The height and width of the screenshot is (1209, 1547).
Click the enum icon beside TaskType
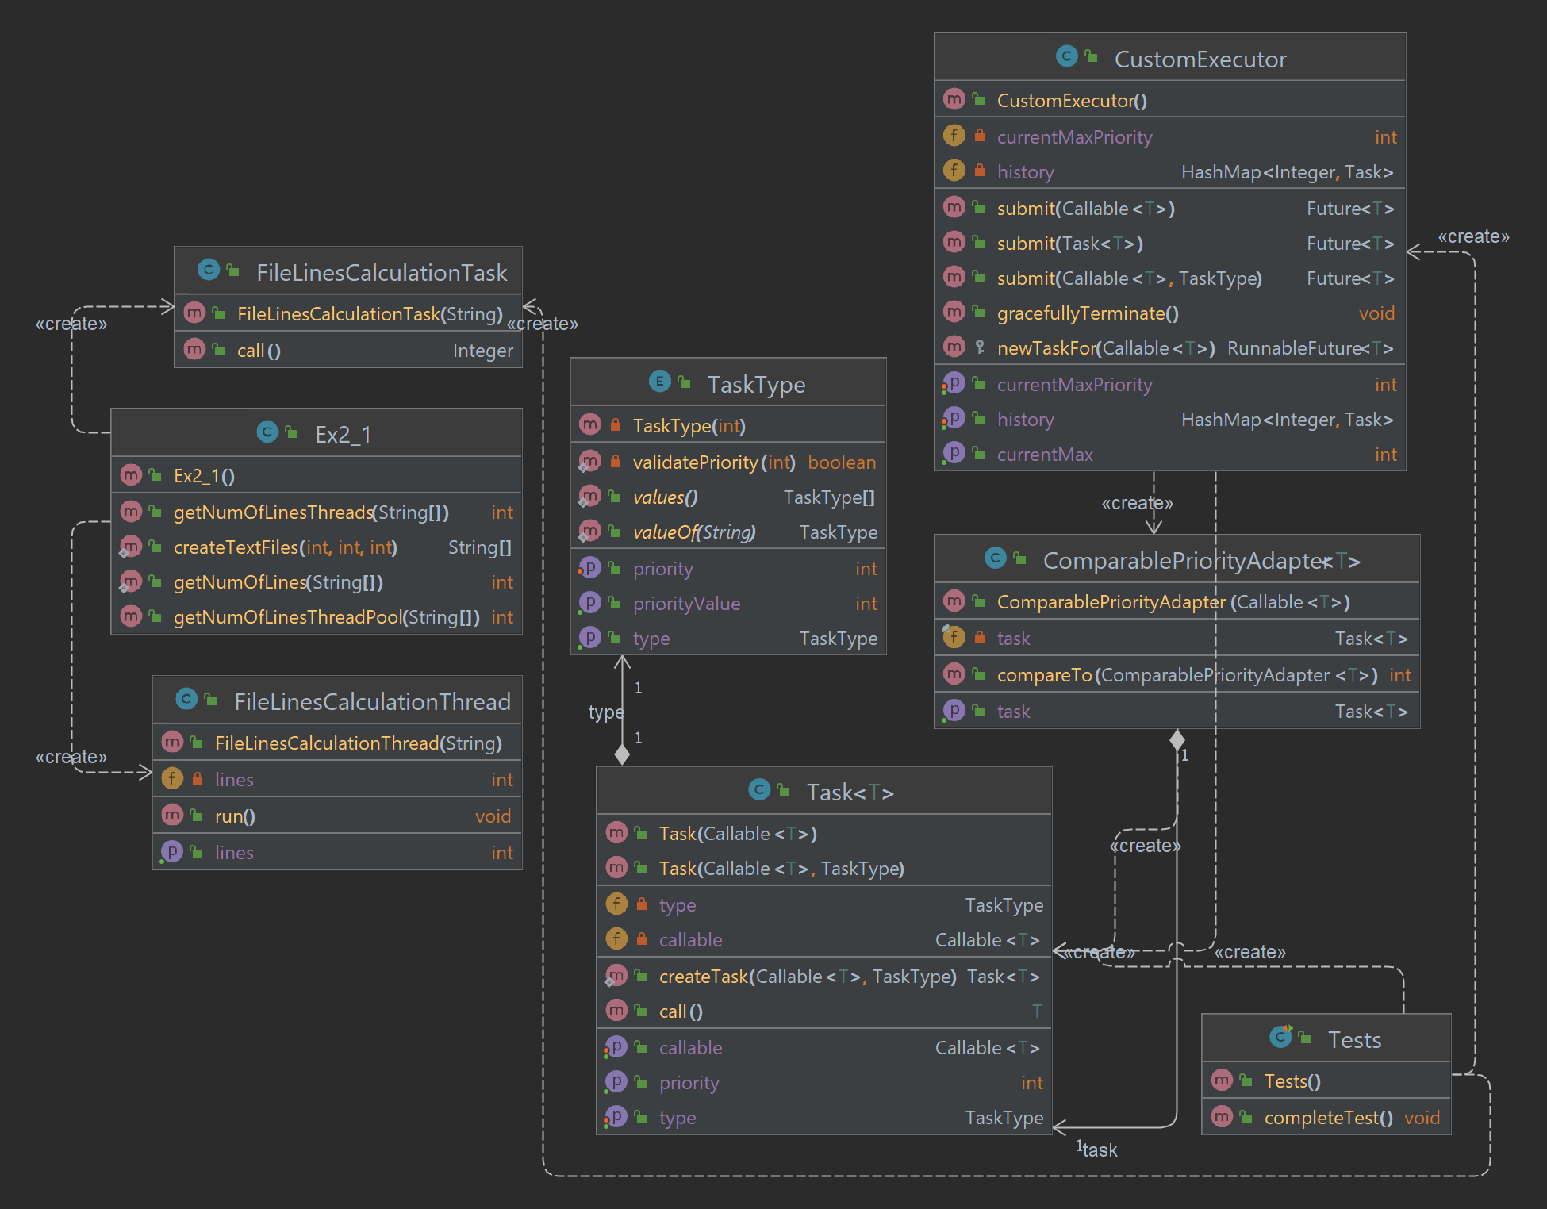point(659,382)
